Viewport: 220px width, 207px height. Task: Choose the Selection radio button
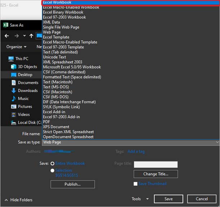pos(53,171)
